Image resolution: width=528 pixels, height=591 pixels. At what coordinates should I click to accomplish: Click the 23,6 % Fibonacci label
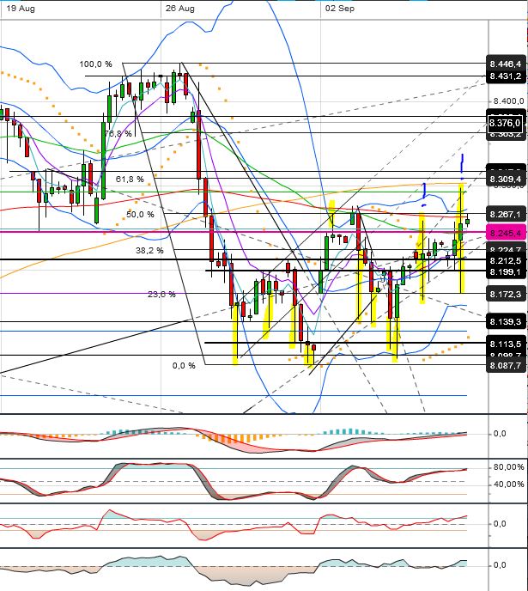click(161, 295)
